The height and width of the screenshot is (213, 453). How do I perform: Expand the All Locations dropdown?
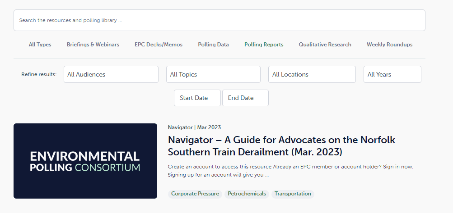[312, 74]
